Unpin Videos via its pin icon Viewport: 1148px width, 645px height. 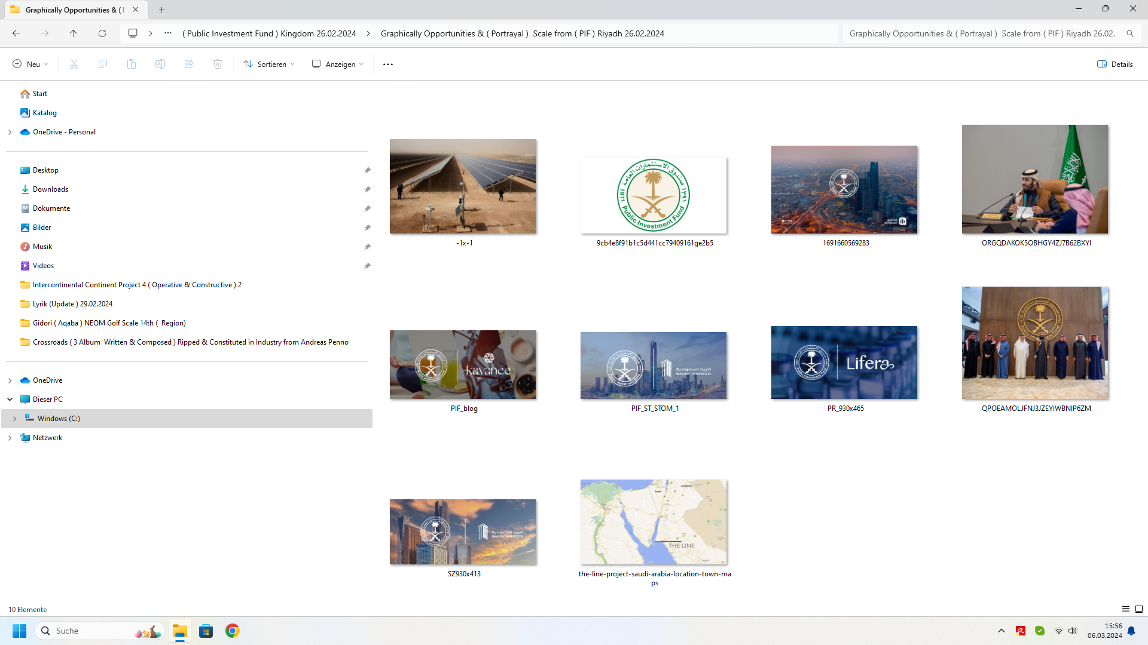pos(367,266)
